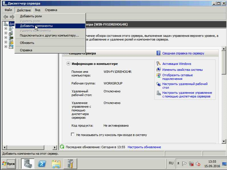Click the green refresh icon near Последнее обновление
Screen dimensions: 227x170
[62, 147]
